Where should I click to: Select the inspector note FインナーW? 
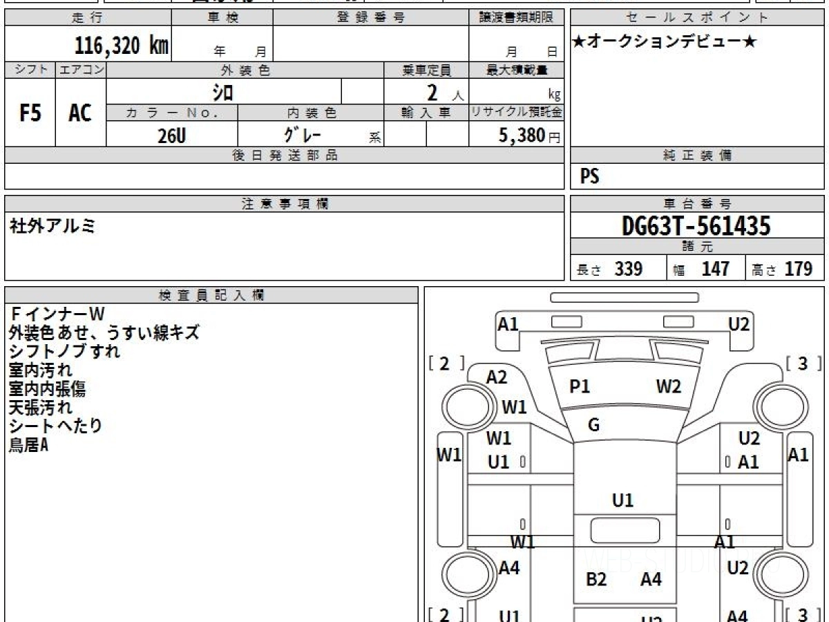click(57, 314)
